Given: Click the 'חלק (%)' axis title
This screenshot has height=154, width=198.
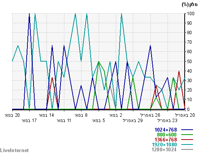Looking at the screenshot, I should pyautogui.click(x=190, y=5).
